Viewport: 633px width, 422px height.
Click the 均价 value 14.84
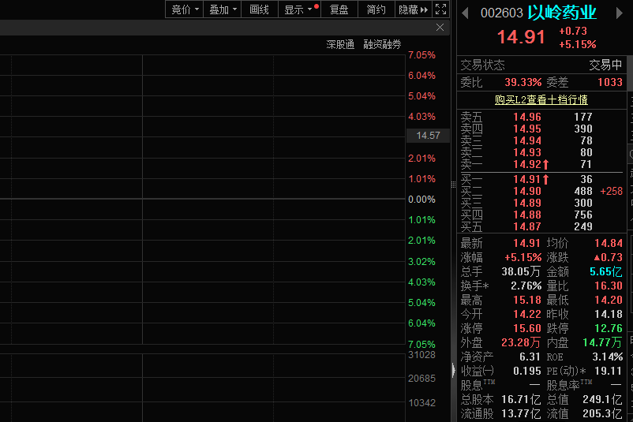pos(609,243)
